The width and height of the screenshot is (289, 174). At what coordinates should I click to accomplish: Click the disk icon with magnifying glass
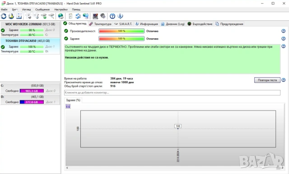pyautogui.click(x=51, y=16)
